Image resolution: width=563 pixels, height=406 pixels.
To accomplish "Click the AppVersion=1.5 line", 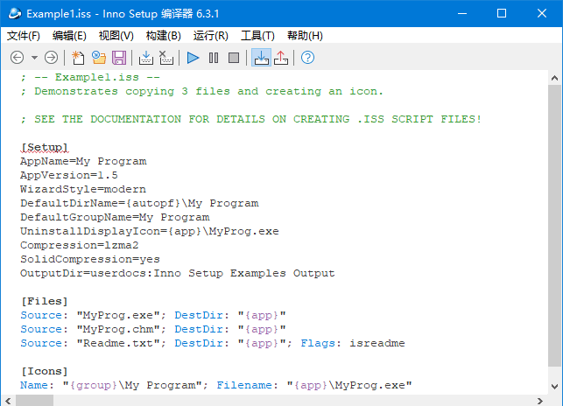I will [x=69, y=175].
